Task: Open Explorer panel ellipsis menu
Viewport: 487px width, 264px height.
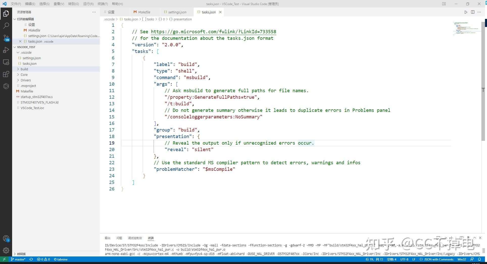Action: [94, 12]
